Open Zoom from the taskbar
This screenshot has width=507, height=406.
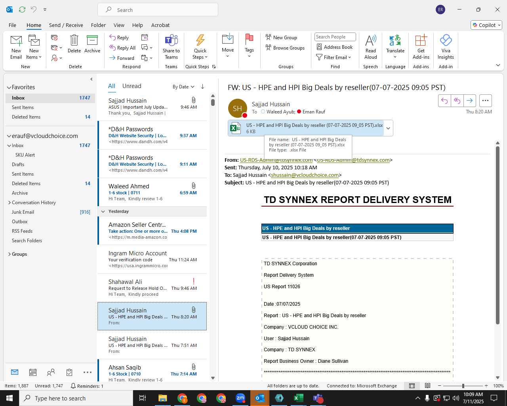[x=240, y=398]
